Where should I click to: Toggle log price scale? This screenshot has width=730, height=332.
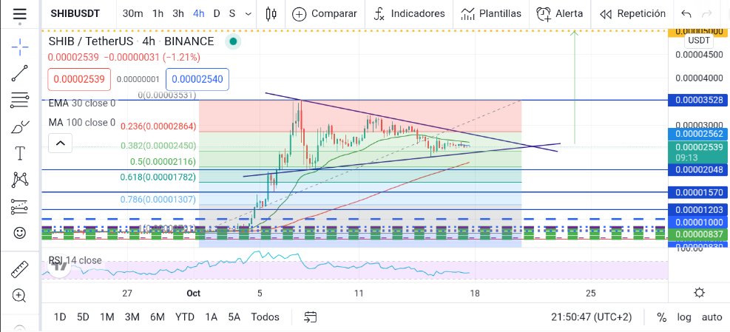pos(684,317)
